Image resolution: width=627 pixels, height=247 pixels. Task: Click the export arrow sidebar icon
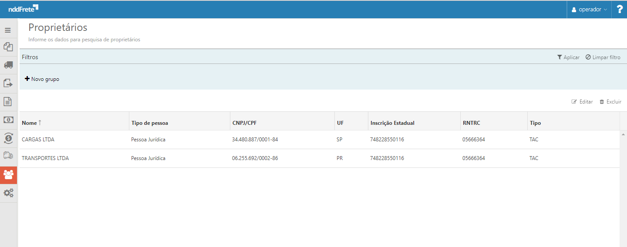point(8,83)
